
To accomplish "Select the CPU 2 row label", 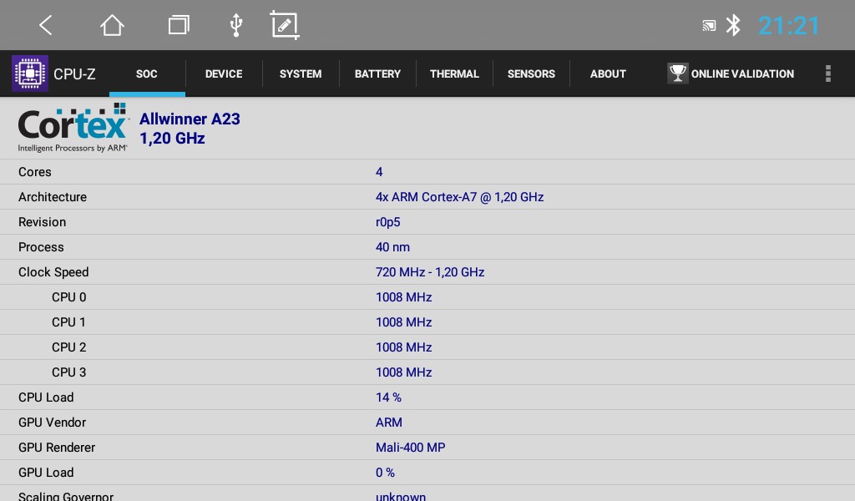I will click(68, 347).
